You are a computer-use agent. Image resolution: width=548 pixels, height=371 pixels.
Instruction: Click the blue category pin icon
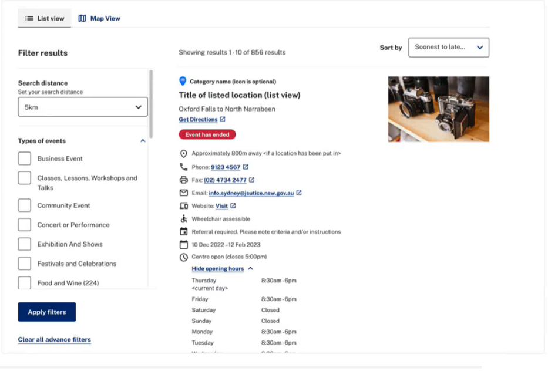point(183,81)
